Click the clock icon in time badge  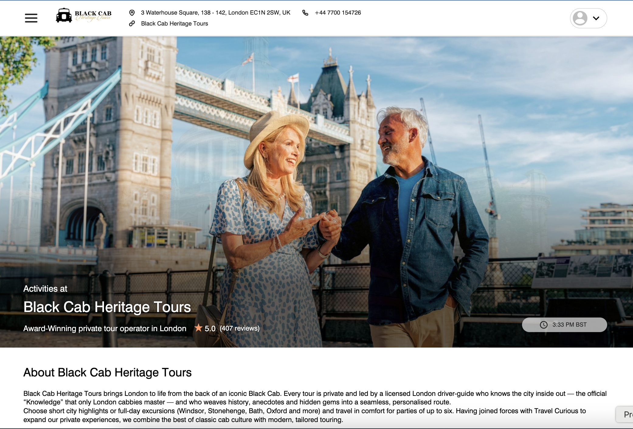pos(543,325)
